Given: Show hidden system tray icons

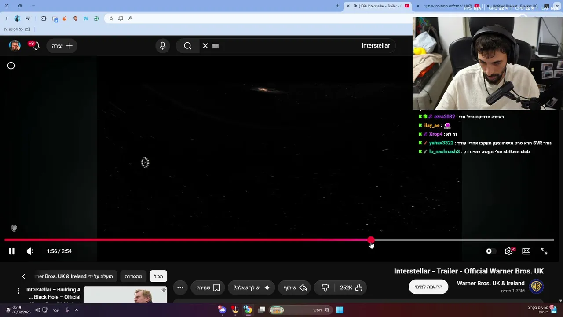Looking at the screenshot, I should coord(77,310).
